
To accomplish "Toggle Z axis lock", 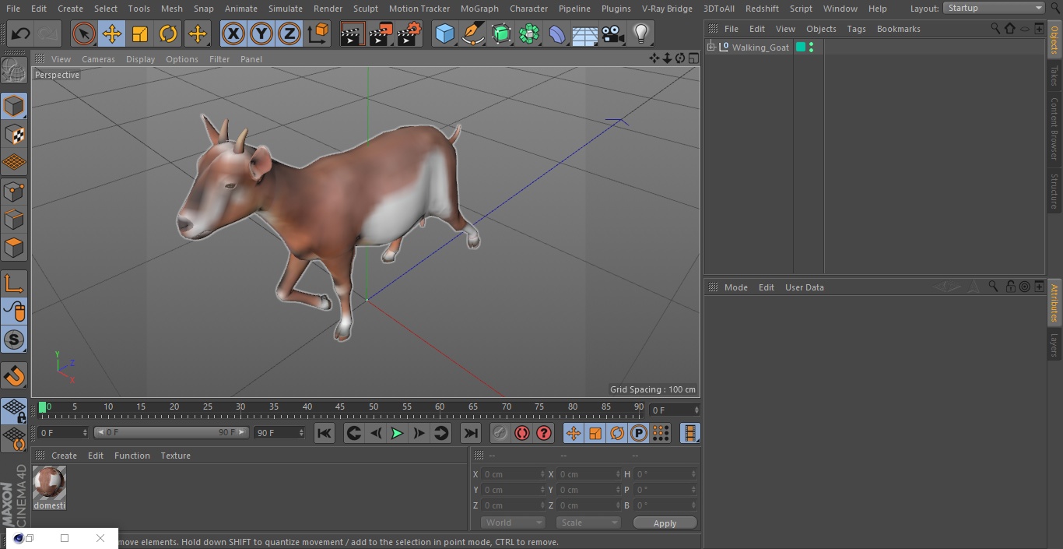I will click(289, 33).
